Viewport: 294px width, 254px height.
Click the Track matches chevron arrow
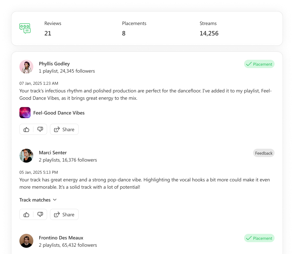pos(55,200)
